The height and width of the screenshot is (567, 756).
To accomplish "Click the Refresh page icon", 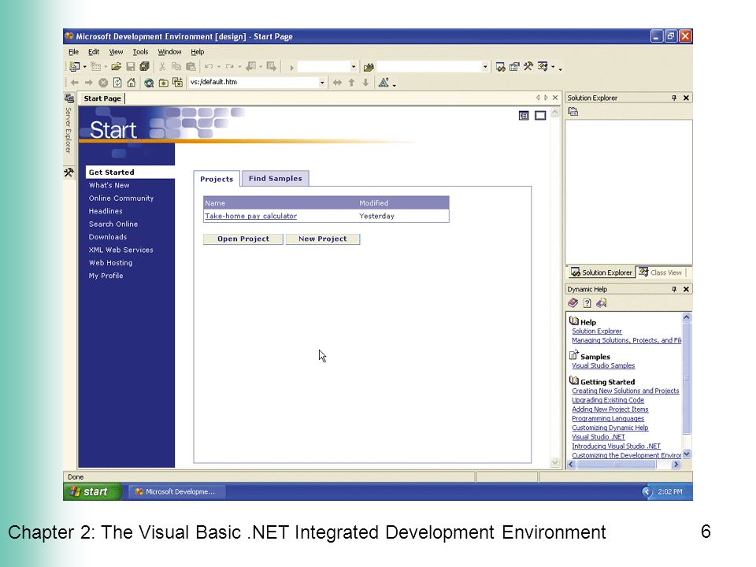I will pyautogui.click(x=117, y=83).
